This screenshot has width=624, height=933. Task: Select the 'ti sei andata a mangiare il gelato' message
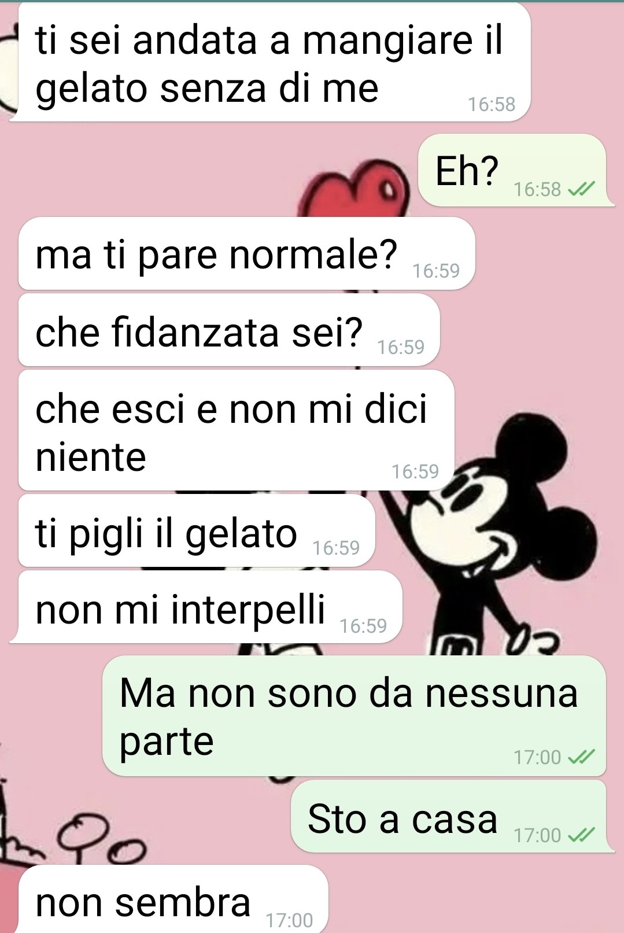pos(270,62)
